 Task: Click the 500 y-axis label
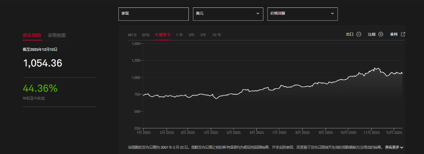(x=137, y=111)
